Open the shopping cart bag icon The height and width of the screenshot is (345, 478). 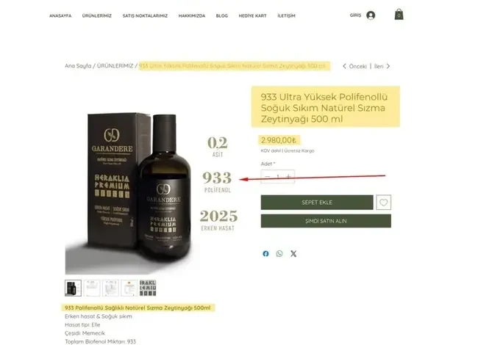point(399,14)
